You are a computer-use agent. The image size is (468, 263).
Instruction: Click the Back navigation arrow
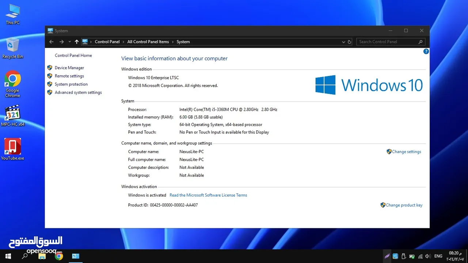coord(52,42)
